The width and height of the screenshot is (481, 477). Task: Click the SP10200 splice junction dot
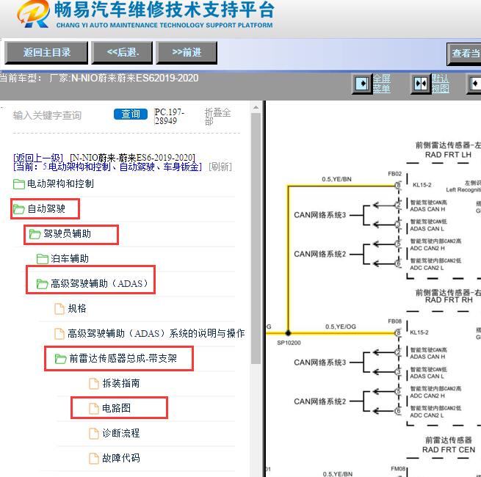coord(288,333)
